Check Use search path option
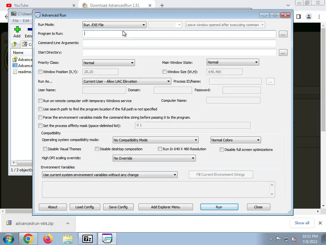This screenshot has width=326, height=245. click(x=40, y=109)
